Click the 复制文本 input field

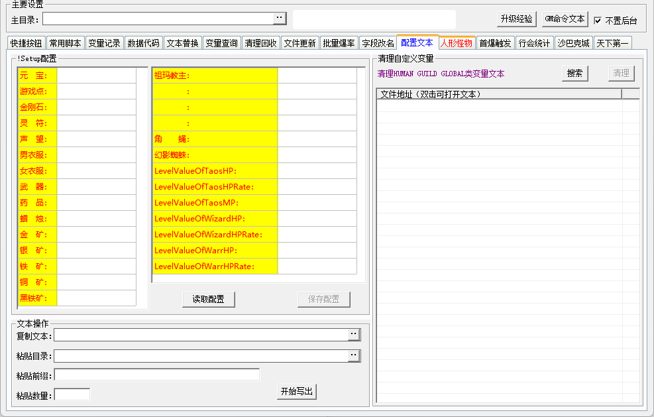pyautogui.click(x=201, y=335)
